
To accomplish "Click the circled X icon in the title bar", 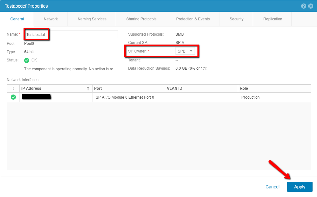I will coord(311,6).
